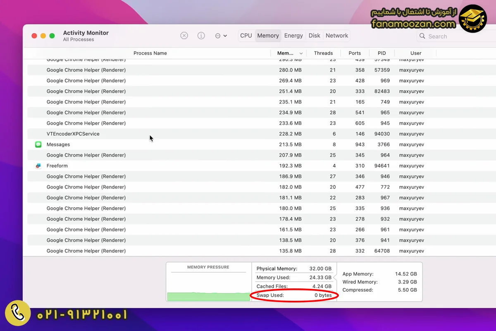This screenshot has width=496, height=331.
Task: Click PID 94030 cell
Action: click(x=382, y=134)
